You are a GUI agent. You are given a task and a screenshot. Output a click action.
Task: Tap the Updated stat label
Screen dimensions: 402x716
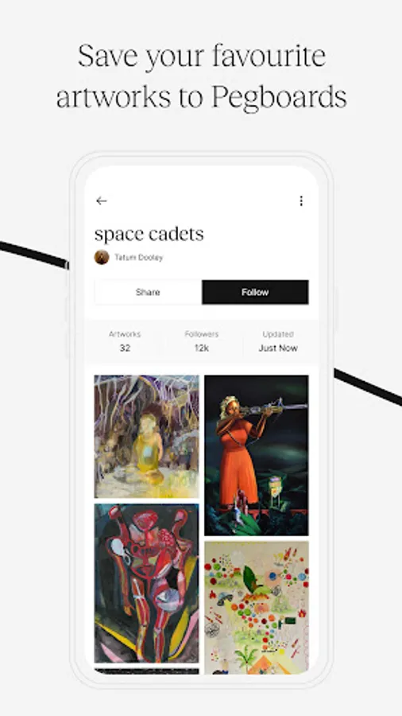coord(278,334)
